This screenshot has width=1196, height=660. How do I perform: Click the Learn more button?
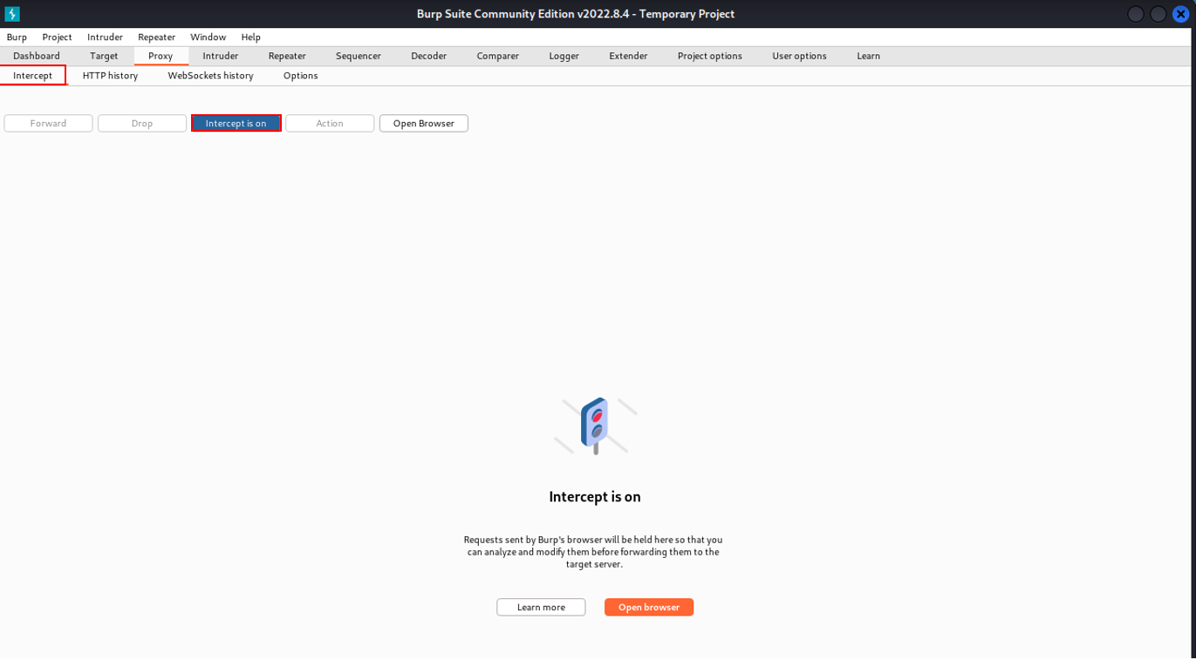click(x=541, y=607)
